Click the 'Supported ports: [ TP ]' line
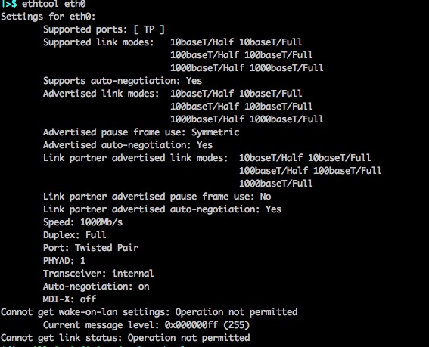This screenshot has width=429, height=347. [x=104, y=29]
